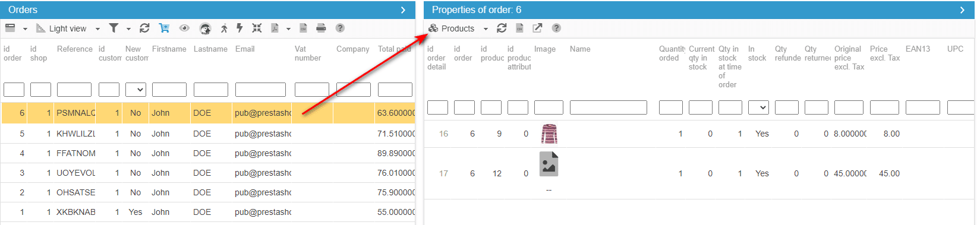The height and width of the screenshot is (225, 977).
Task: Open the In stock filter dropdown
Action: coord(758,107)
